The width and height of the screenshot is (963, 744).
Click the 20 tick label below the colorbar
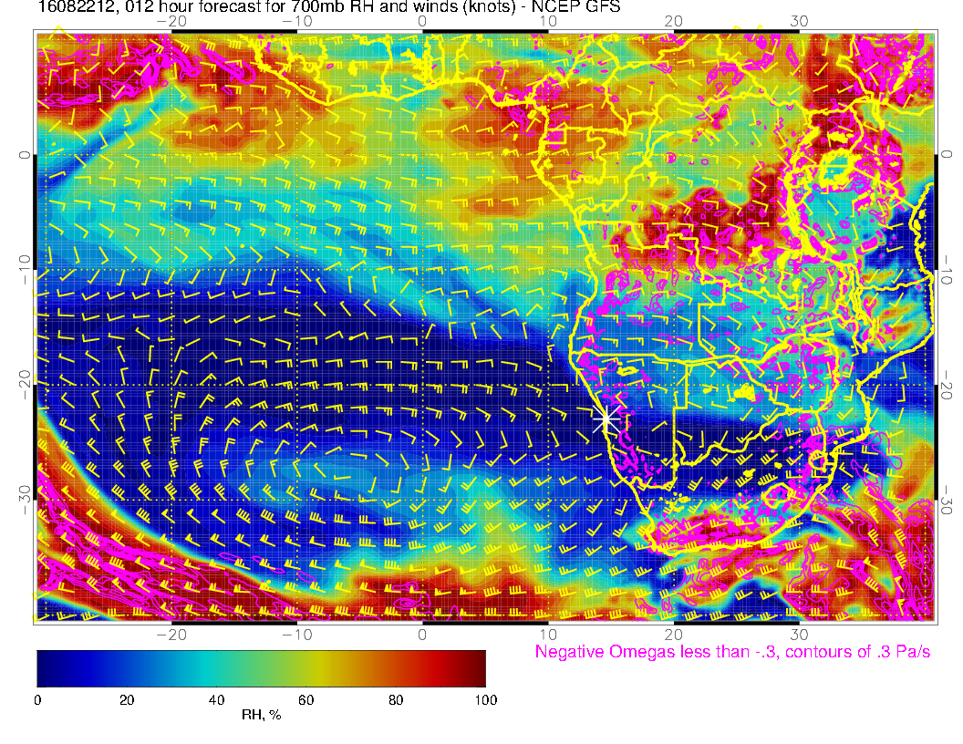127,699
